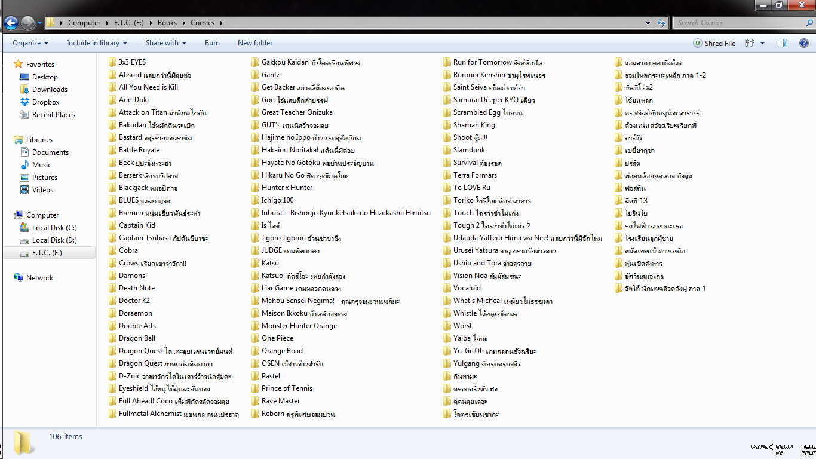
Task: Open the Recent Pages arrow beside the Forward button
Action: pyautogui.click(x=39, y=23)
